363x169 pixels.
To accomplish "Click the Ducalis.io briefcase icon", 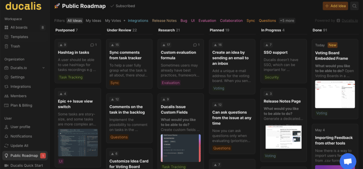I will coord(6,68).
